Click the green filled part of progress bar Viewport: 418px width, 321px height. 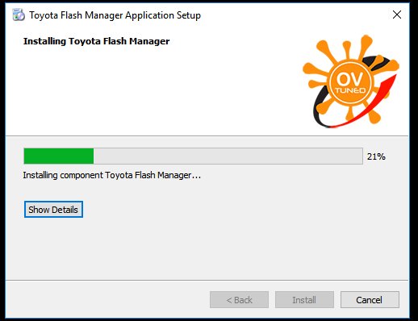pos(59,156)
